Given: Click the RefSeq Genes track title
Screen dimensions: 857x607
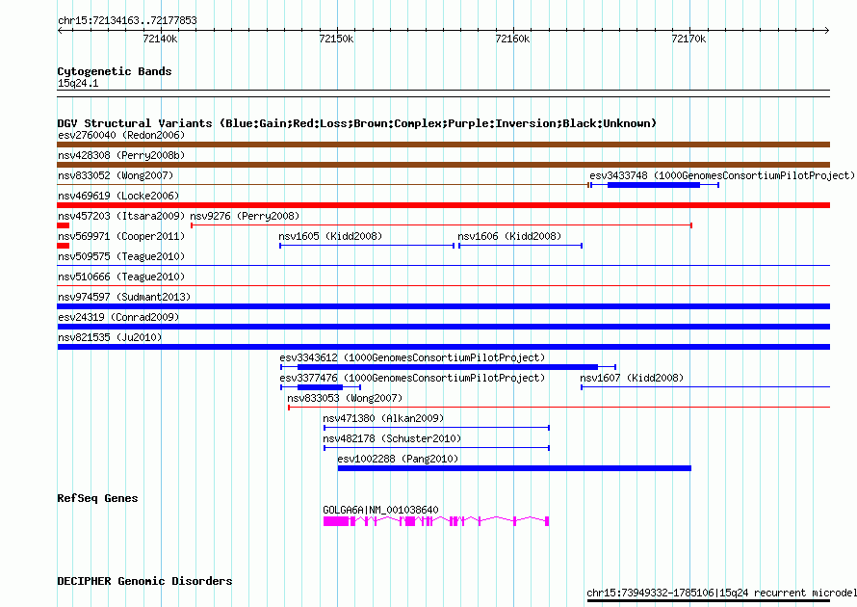Looking at the screenshot, I should (x=98, y=498).
